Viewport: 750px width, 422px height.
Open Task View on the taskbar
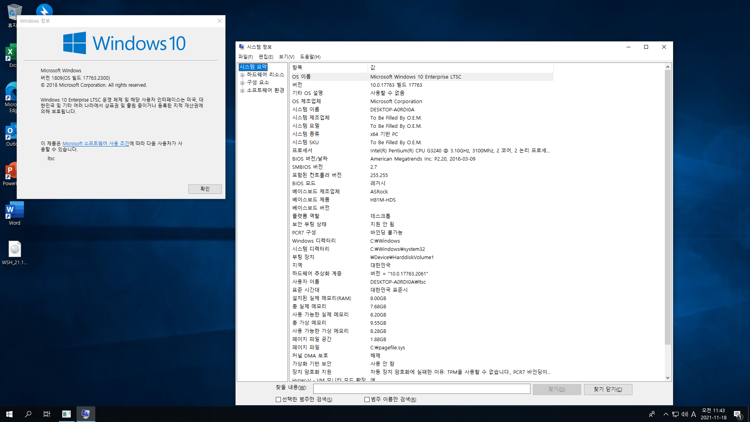pos(47,414)
